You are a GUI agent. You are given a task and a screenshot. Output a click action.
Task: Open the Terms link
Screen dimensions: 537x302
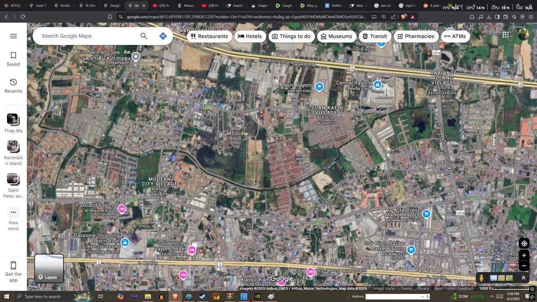[x=406, y=289]
